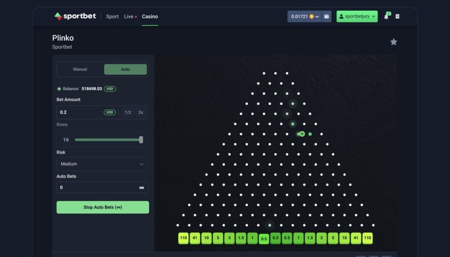Click the right-edge 110 multiplier slot
The width and height of the screenshot is (450, 257).
tap(367, 238)
